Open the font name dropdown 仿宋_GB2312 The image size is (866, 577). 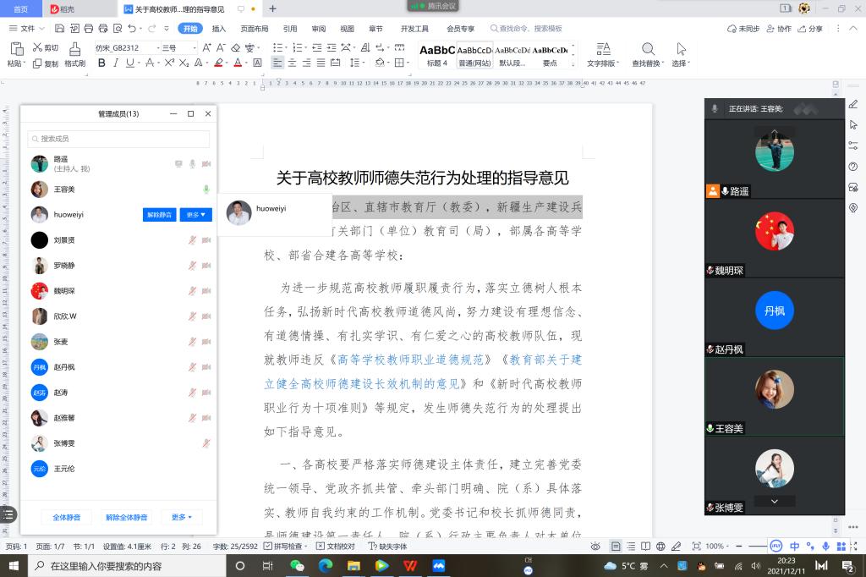(127, 48)
